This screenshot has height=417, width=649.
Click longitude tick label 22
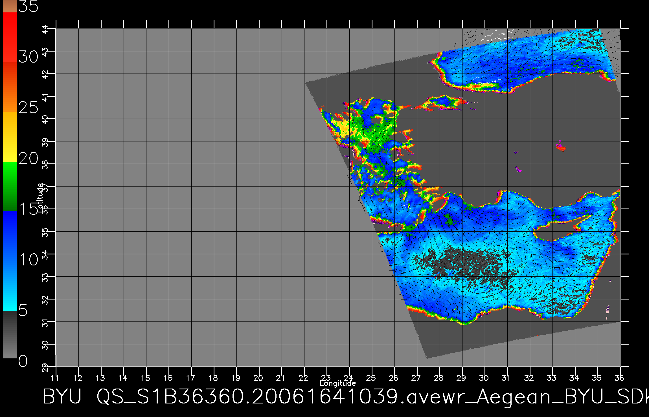pyautogui.click(x=304, y=378)
